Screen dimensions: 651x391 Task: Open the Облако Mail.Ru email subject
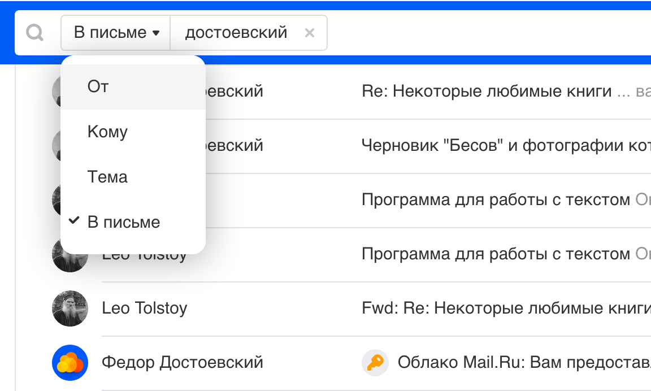click(x=523, y=362)
